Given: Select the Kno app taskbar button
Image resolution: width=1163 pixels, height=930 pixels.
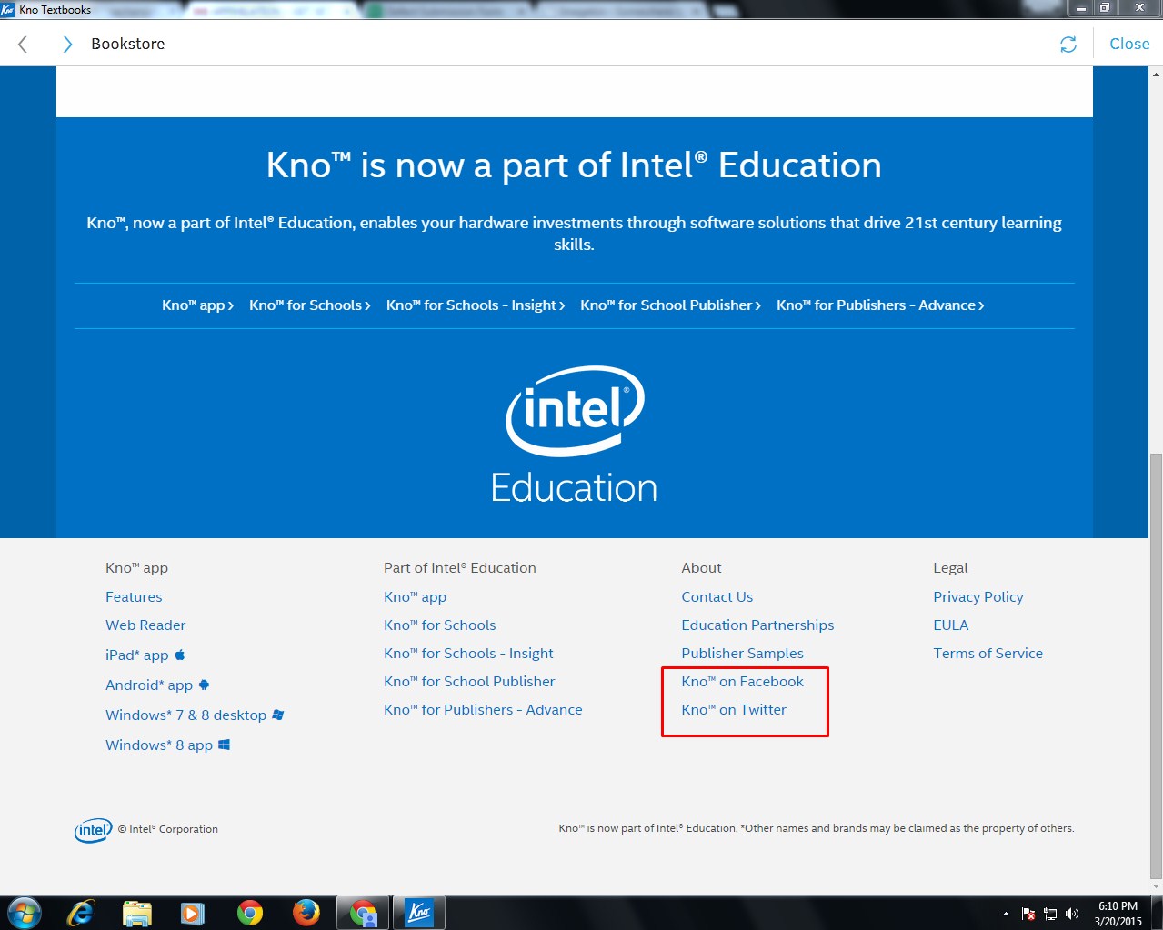Looking at the screenshot, I should 419,913.
